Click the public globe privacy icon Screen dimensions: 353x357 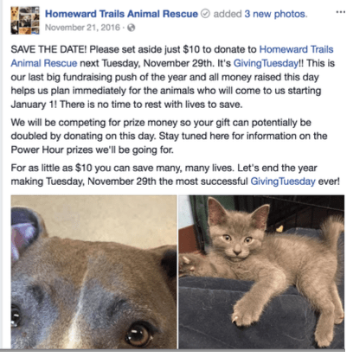[x=132, y=28]
